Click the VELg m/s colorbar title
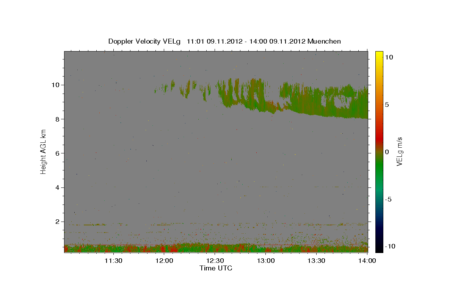The image size is (455, 303). [x=400, y=151]
